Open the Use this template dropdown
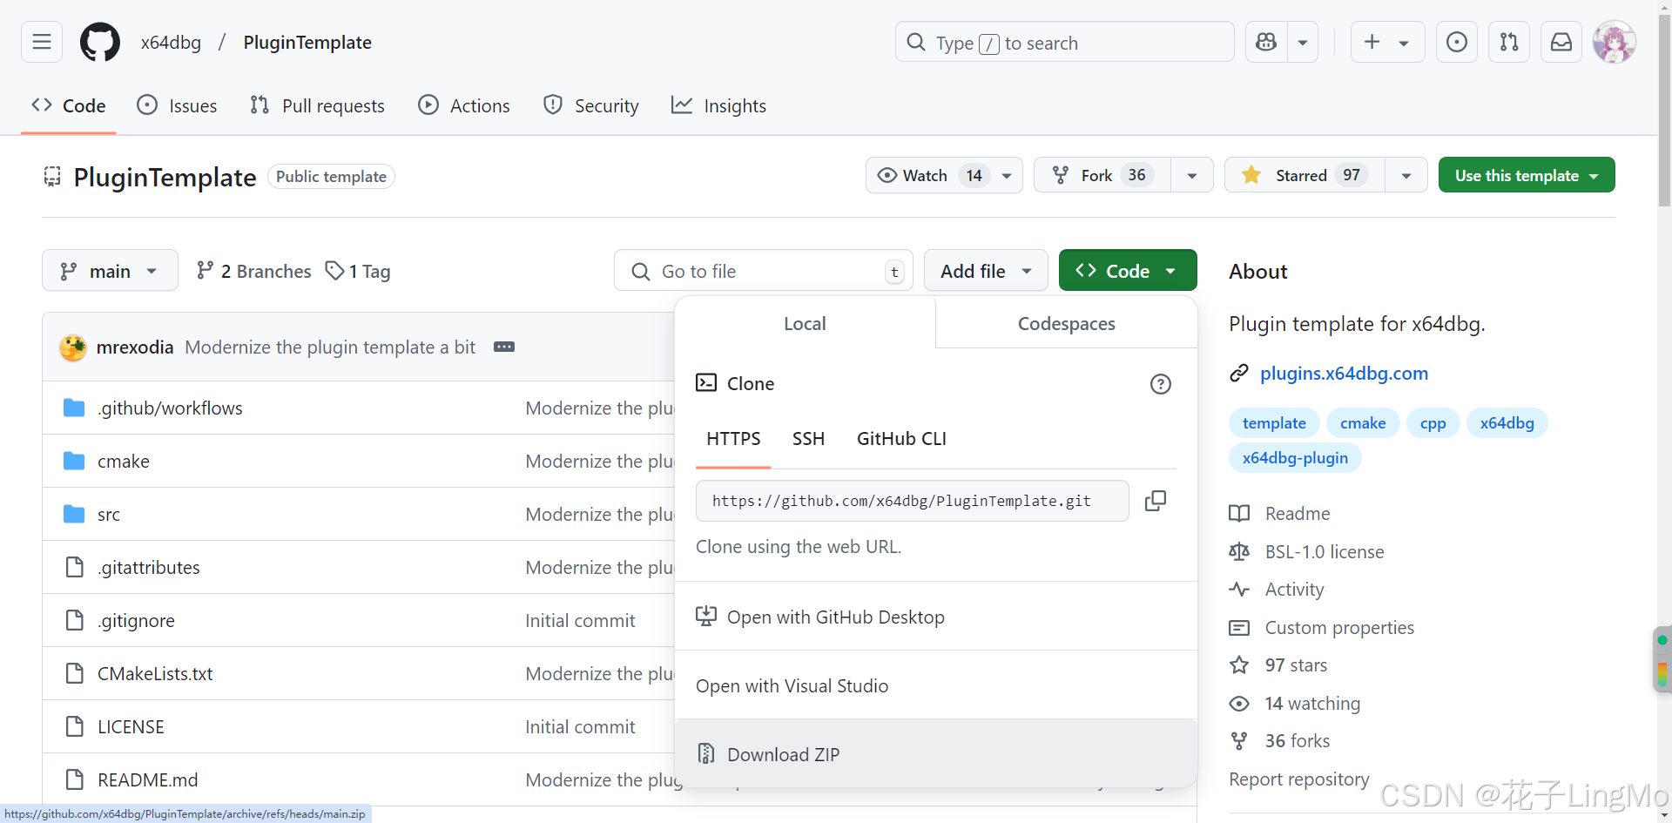 tap(1527, 175)
